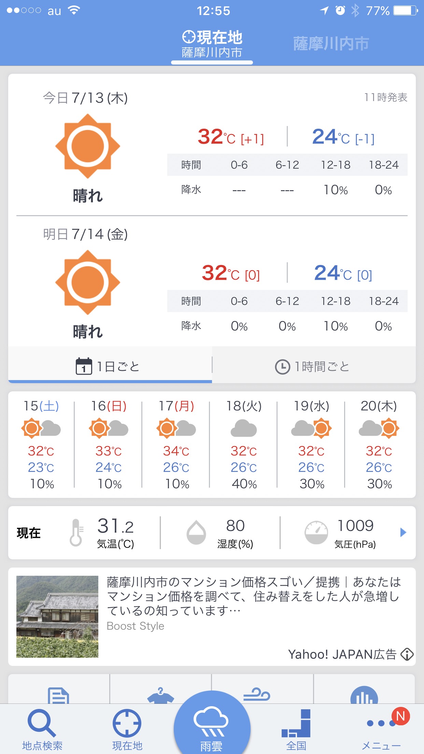Tap the 現在地 crosshair icon in bottom bar
The width and height of the screenshot is (424, 754).
point(127,723)
